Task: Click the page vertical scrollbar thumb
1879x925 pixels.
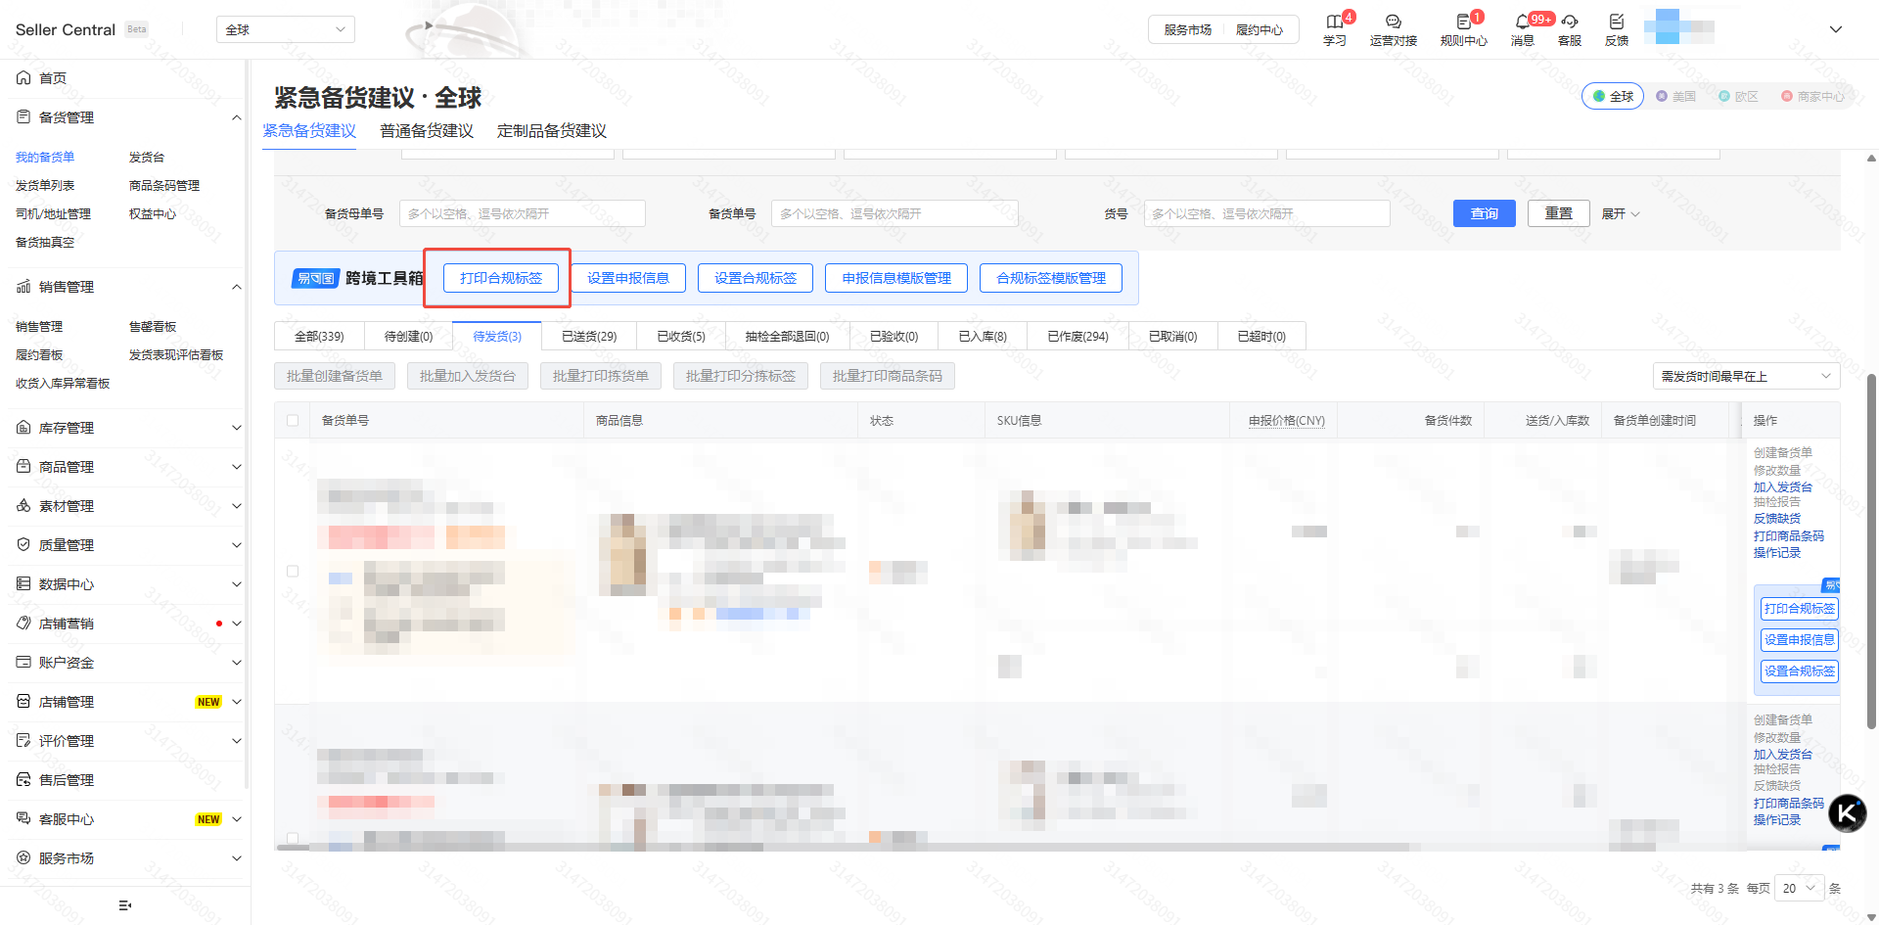Action: (x=1871, y=551)
